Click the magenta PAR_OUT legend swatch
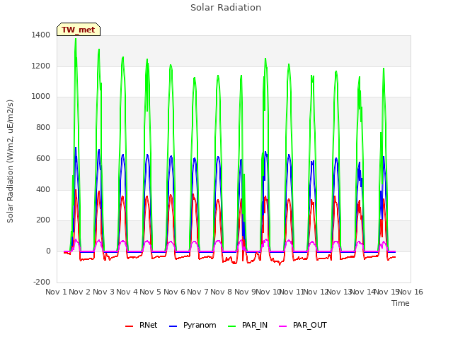 [x=283, y=326]
